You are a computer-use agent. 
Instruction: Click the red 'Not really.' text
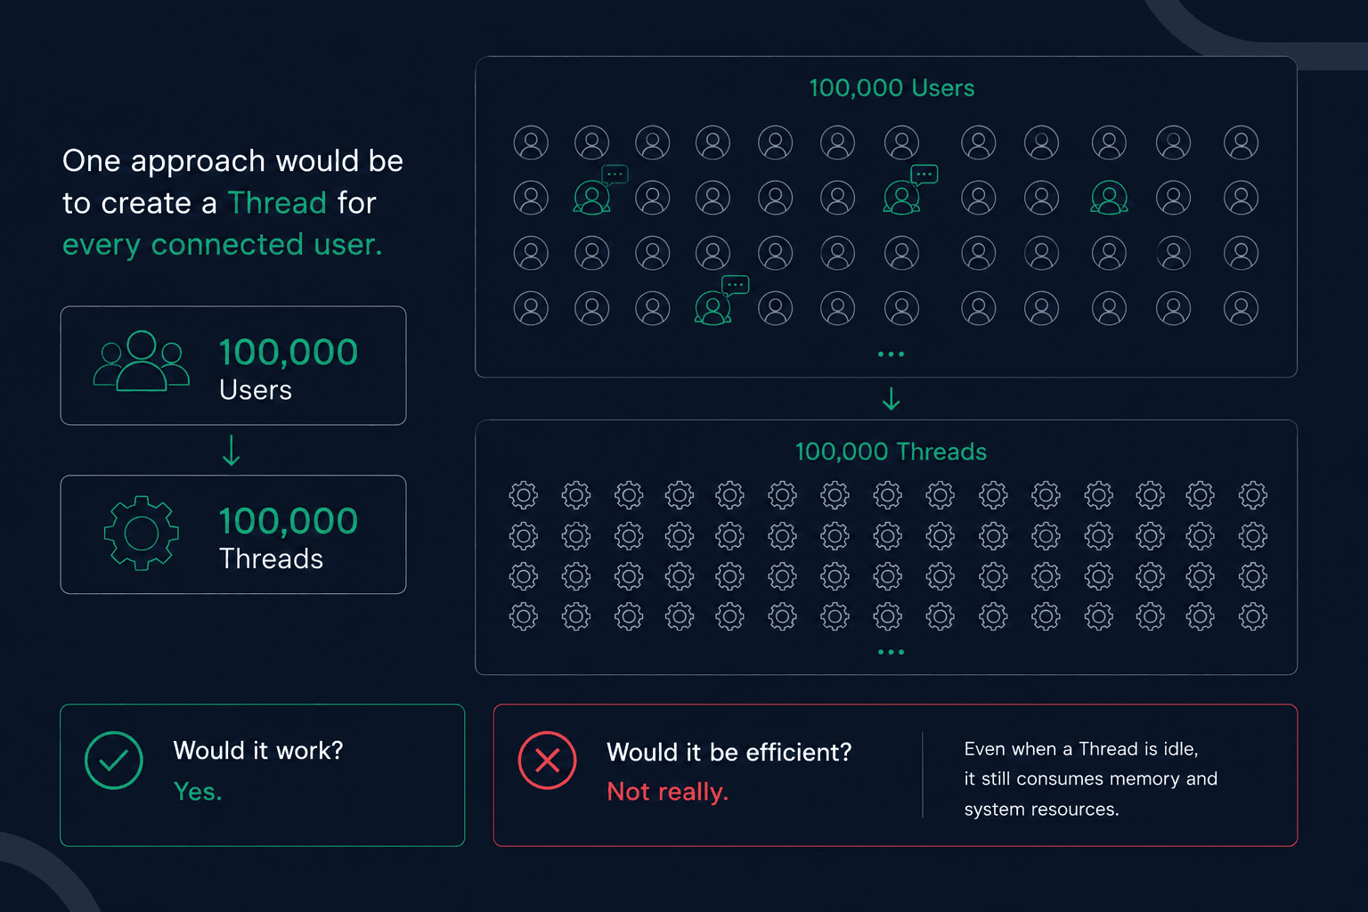(668, 792)
